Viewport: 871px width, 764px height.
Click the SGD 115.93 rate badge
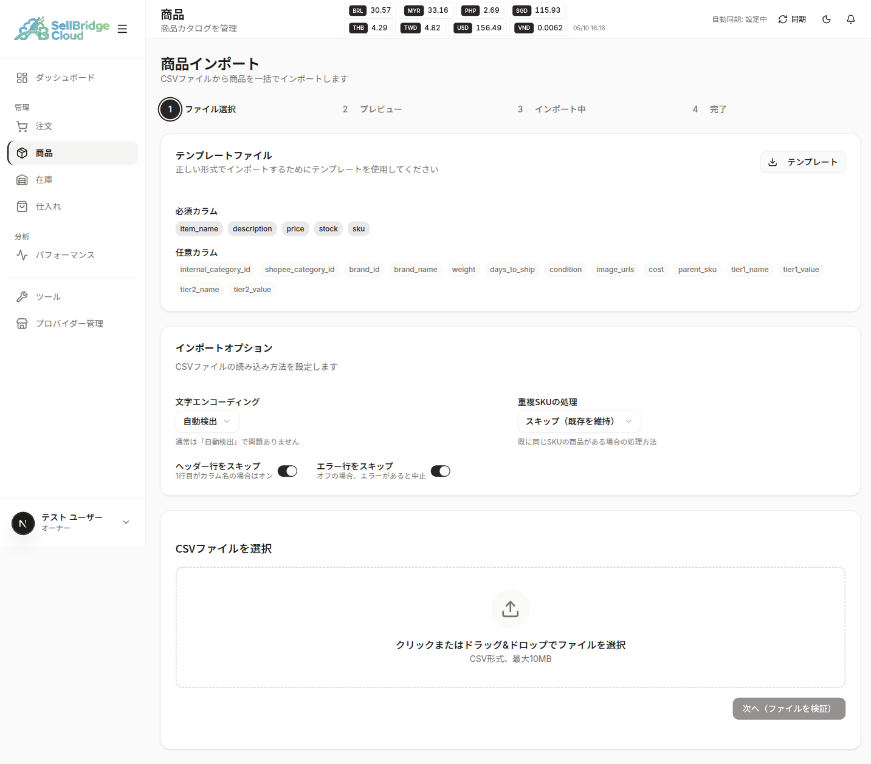click(538, 10)
